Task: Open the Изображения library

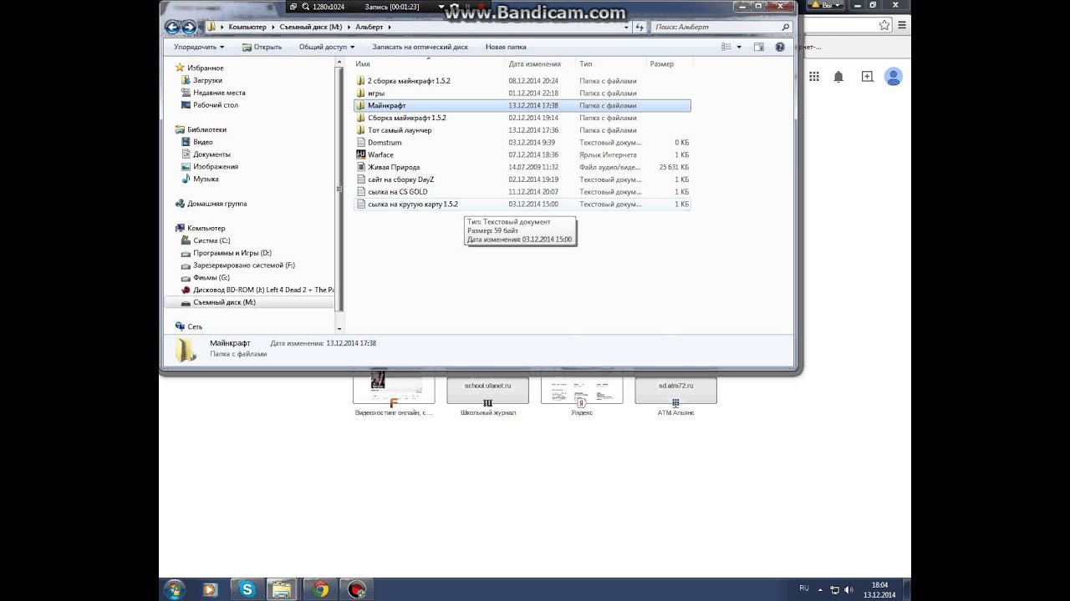Action: coord(216,167)
